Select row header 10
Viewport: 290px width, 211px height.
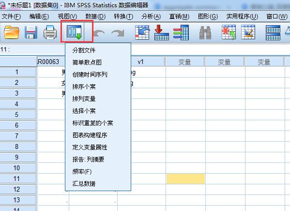[18, 168]
